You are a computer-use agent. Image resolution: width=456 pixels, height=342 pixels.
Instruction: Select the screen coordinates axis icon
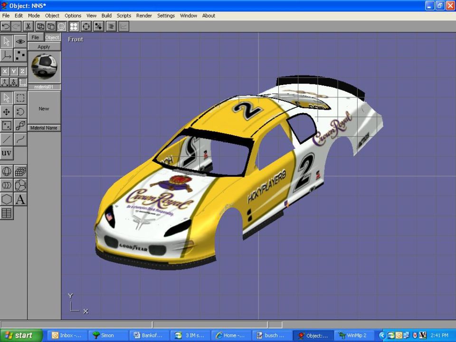coord(22,83)
